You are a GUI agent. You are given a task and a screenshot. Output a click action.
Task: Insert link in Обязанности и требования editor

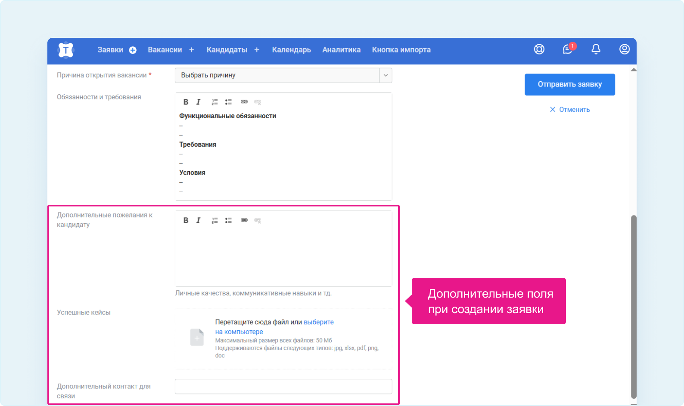tap(244, 102)
